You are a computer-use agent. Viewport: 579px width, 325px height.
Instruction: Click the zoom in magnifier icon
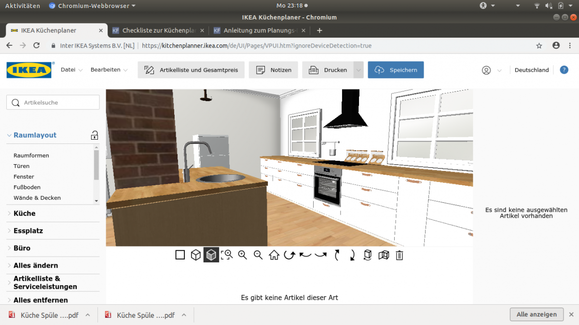click(x=242, y=255)
